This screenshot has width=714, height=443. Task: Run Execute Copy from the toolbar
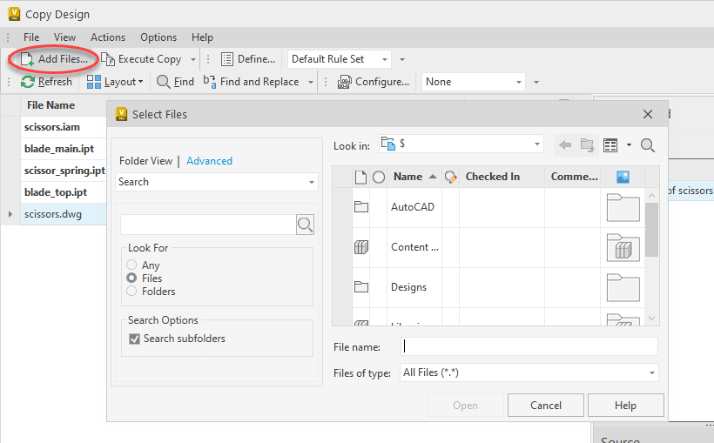pos(142,59)
